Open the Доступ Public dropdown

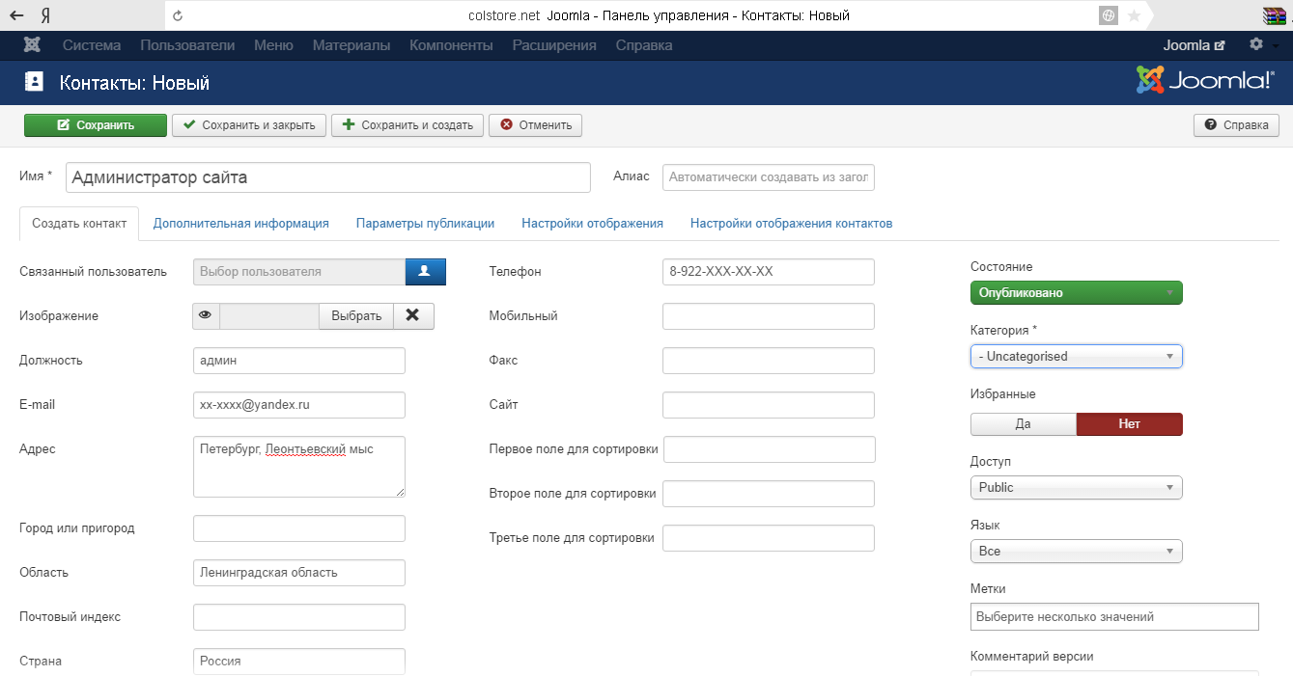point(1076,488)
